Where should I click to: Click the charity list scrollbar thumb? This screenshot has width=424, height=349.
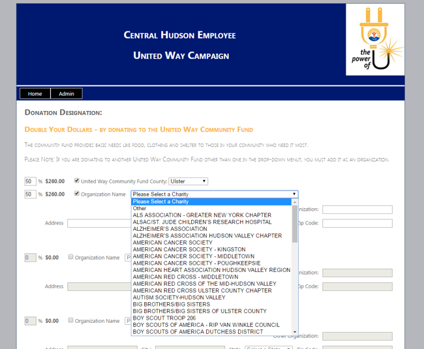[x=295, y=224]
